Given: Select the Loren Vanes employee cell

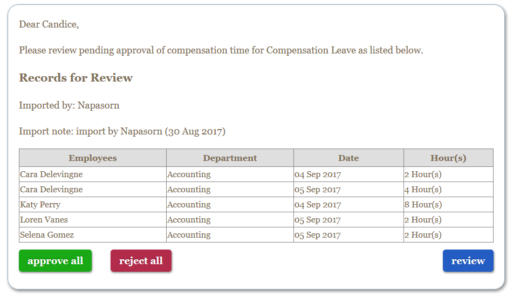Looking at the screenshot, I should click(93, 220).
